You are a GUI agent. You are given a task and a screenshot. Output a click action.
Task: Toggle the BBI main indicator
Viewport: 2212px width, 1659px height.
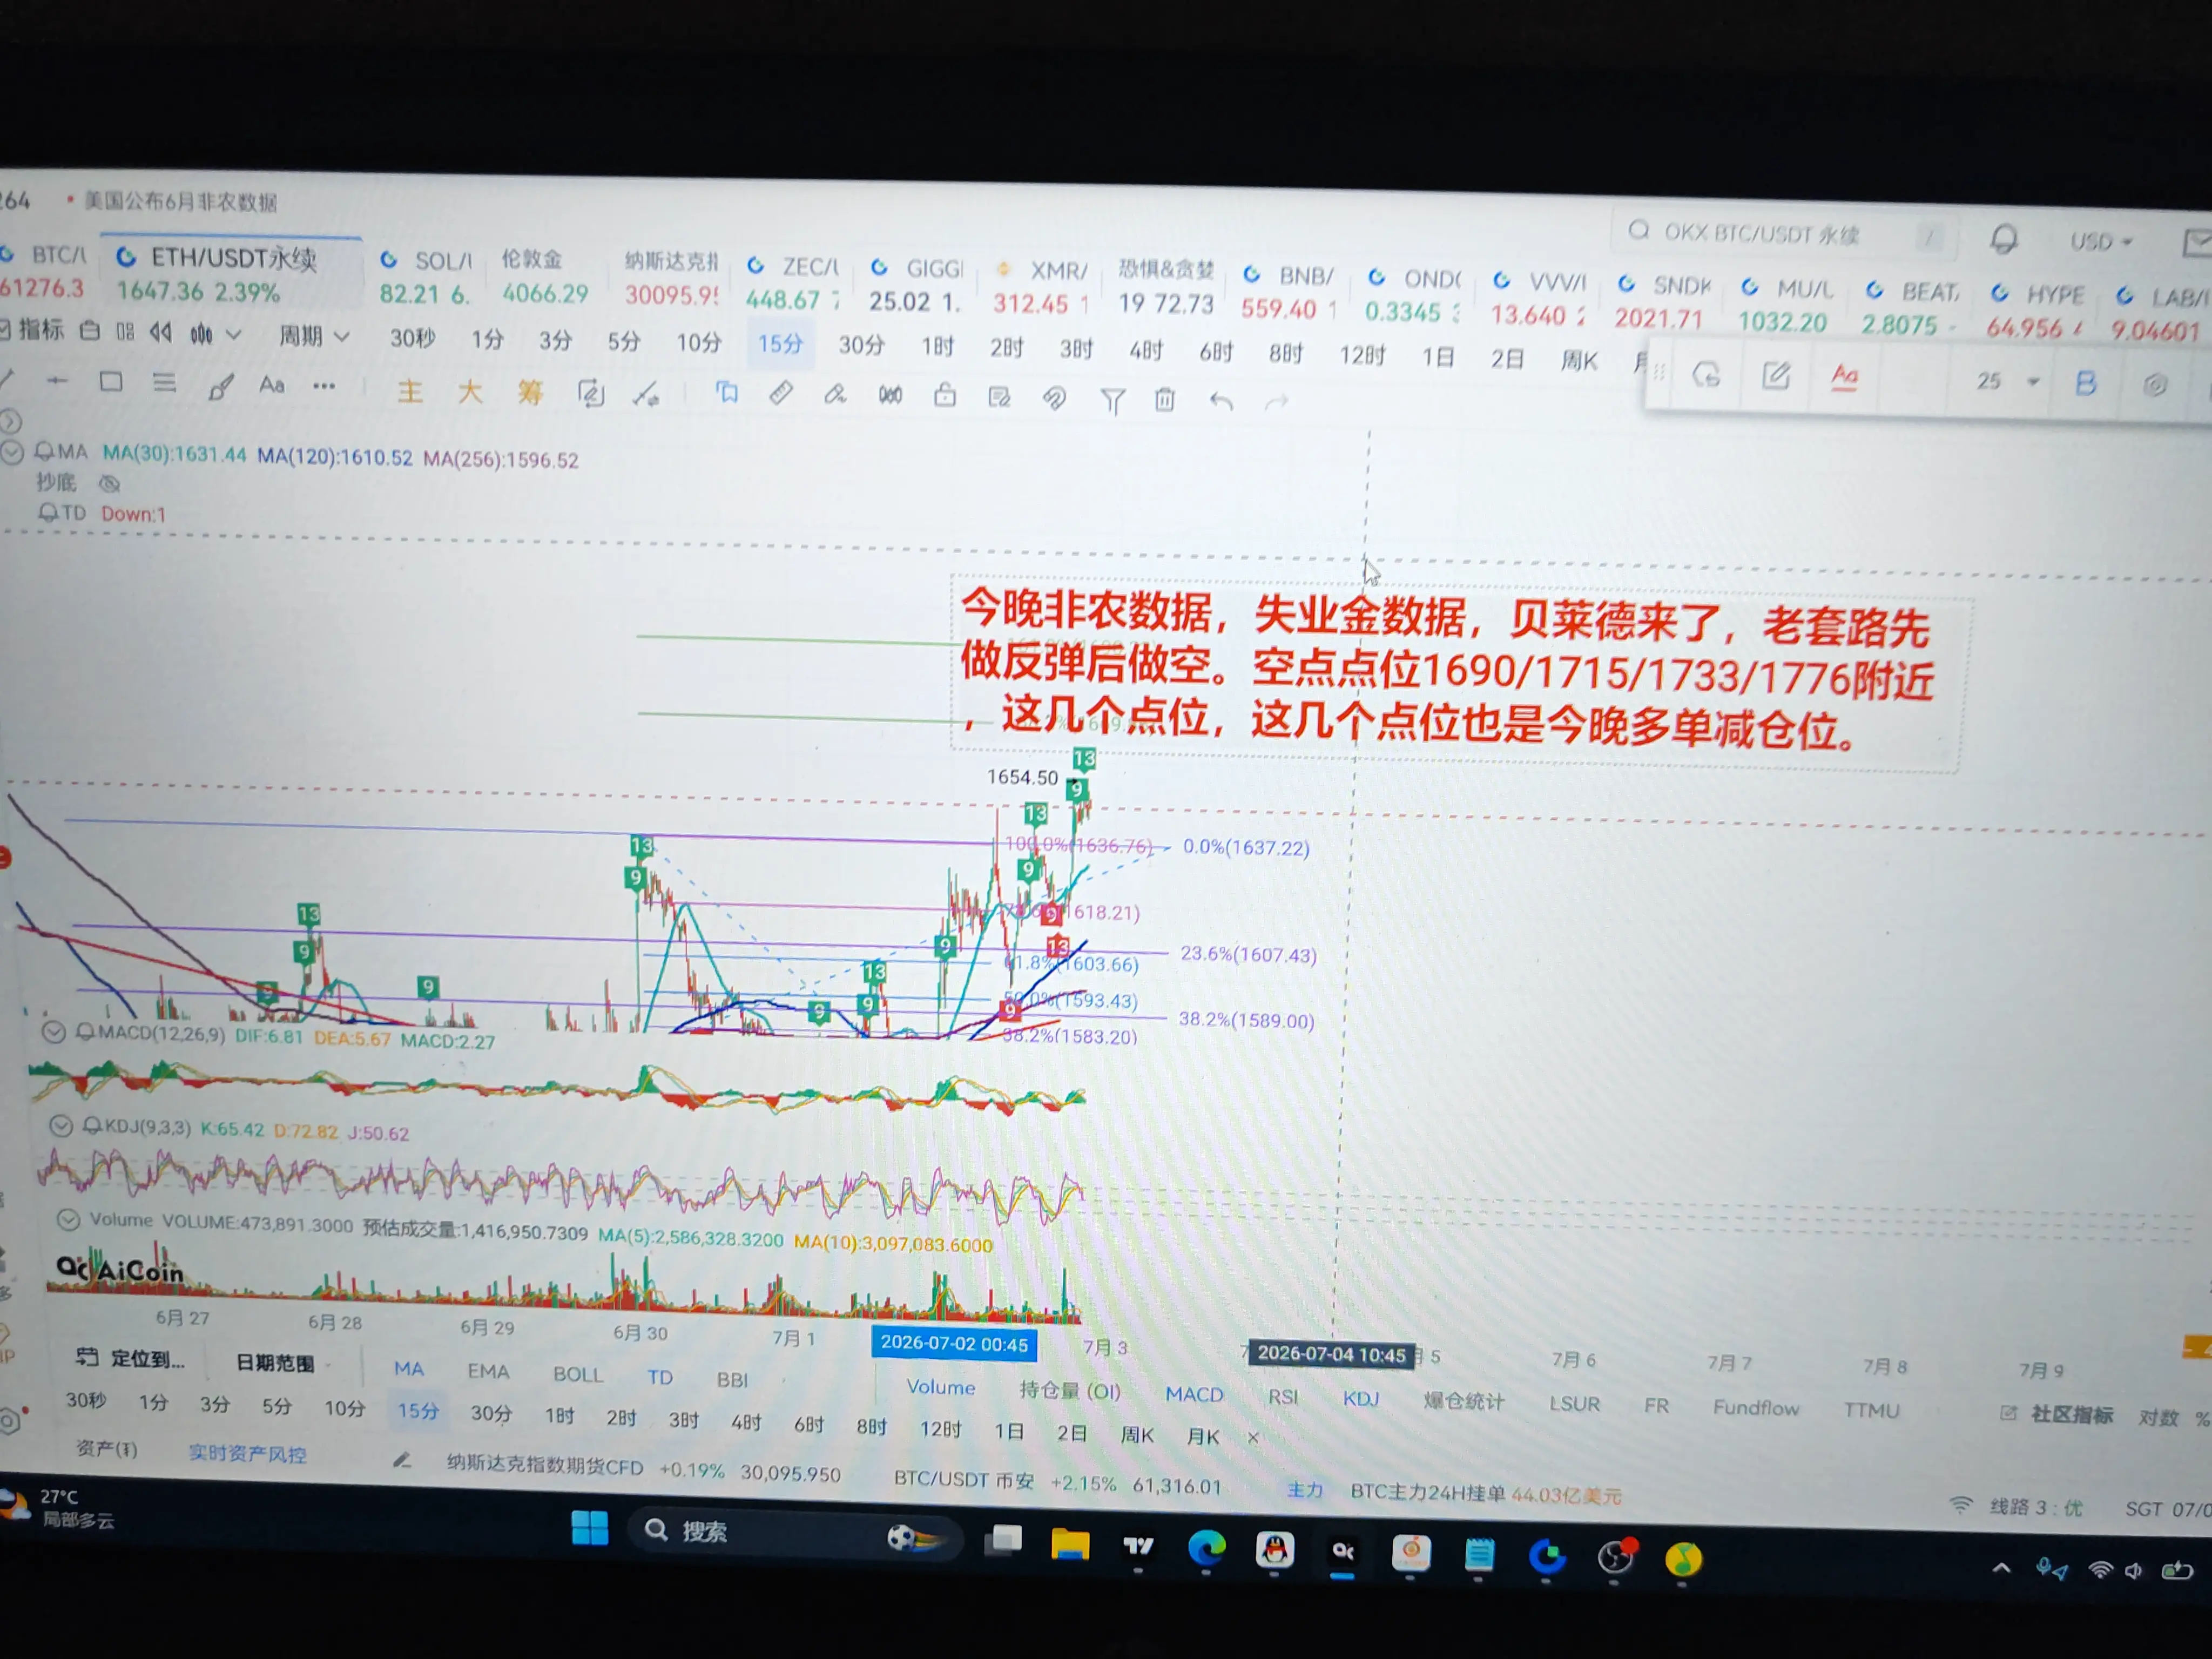[732, 1379]
